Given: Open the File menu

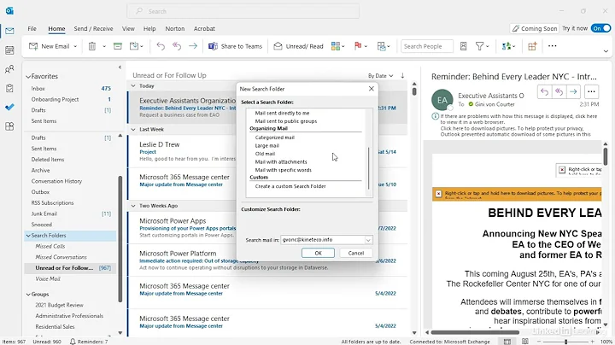Looking at the screenshot, I should click(32, 29).
